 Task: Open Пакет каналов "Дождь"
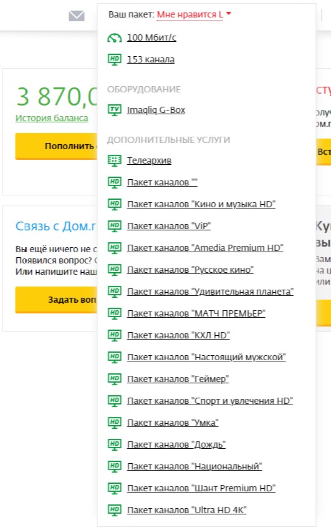[x=176, y=445]
